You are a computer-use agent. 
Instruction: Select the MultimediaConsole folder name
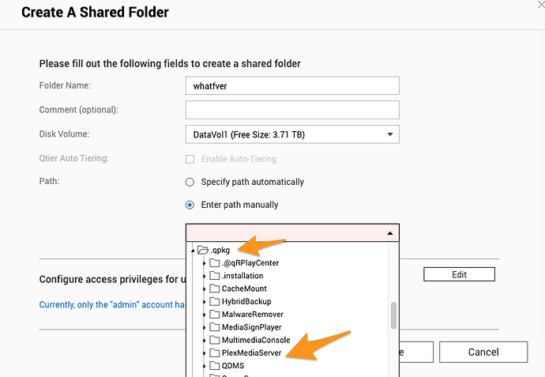click(256, 340)
